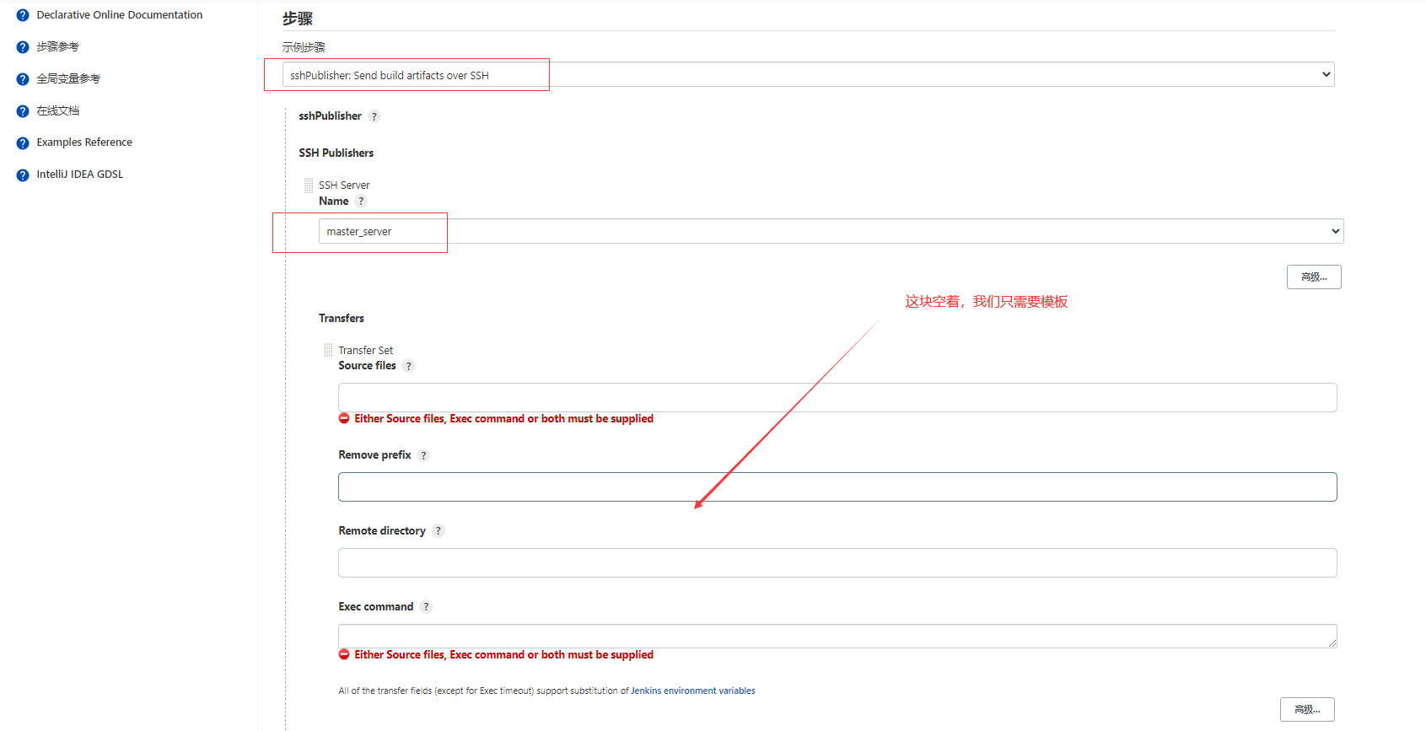Click the help icon beside 步骤参考
The height and width of the screenshot is (731, 1426).
coord(23,47)
